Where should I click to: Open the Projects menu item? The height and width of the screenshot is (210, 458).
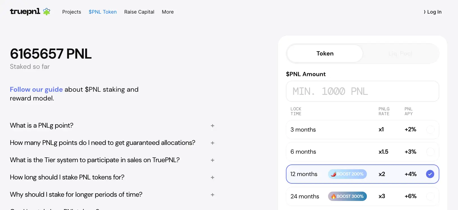[72, 12]
